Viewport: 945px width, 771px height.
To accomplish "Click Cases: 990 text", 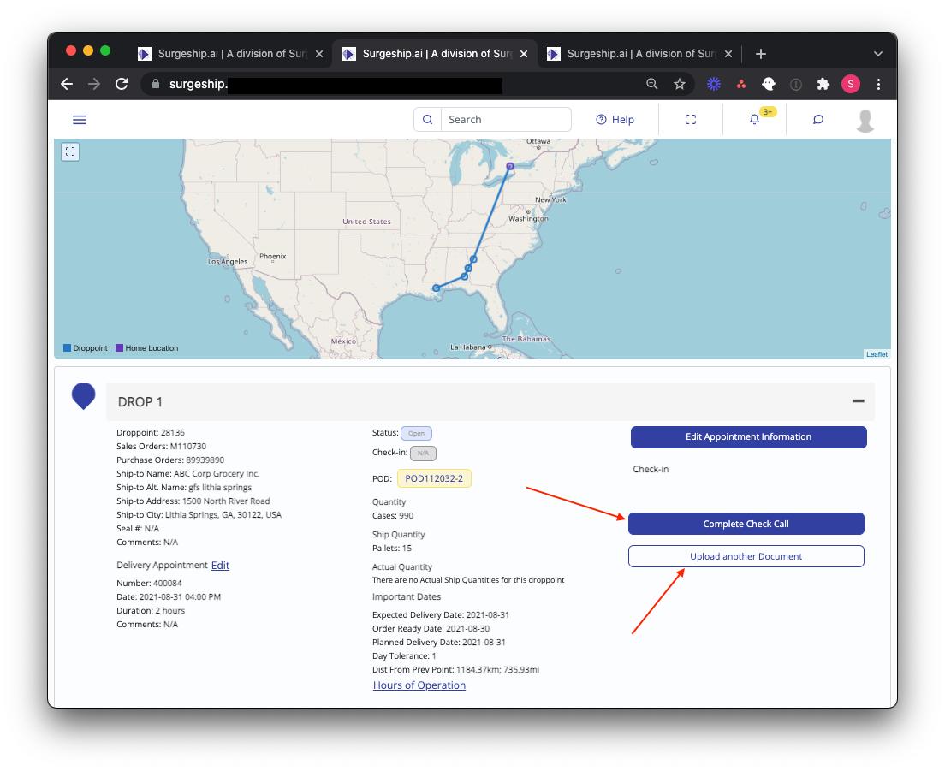I will [x=393, y=516].
